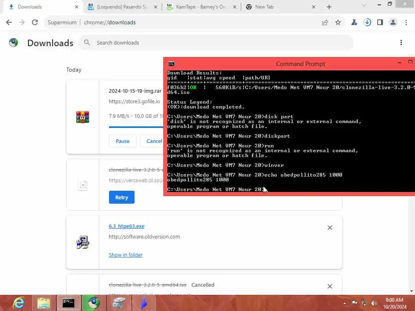The height and width of the screenshot is (311, 415).
Task: Close the Loquendo Pasando tab
Action: (155, 7)
